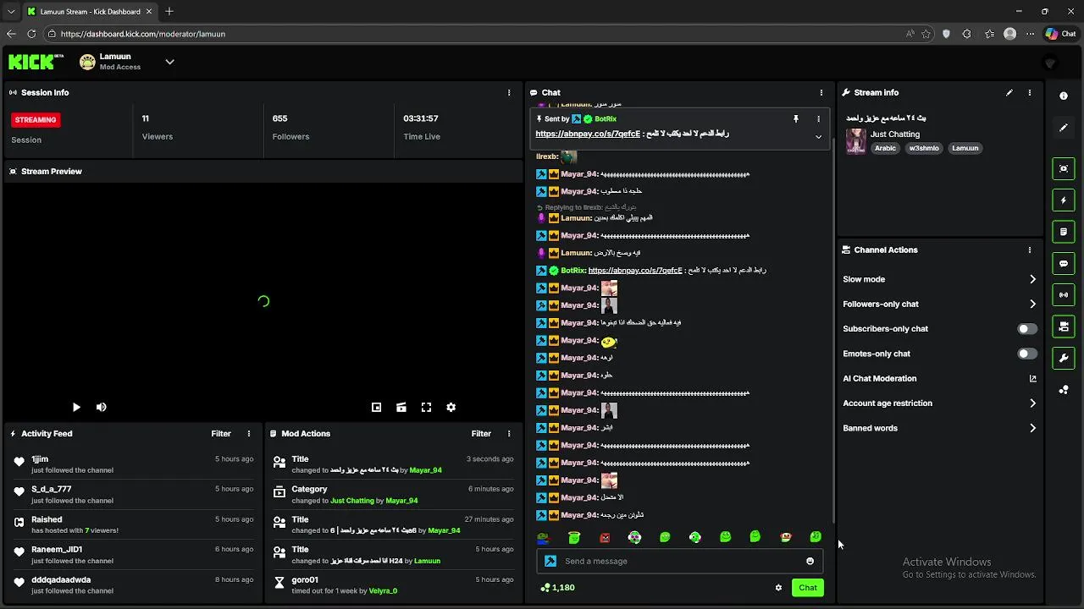
Task: Expand Account age restriction settings
Action: pos(939,403)
